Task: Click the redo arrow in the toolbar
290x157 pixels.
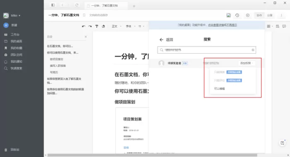Action: [x=90, y=26]
